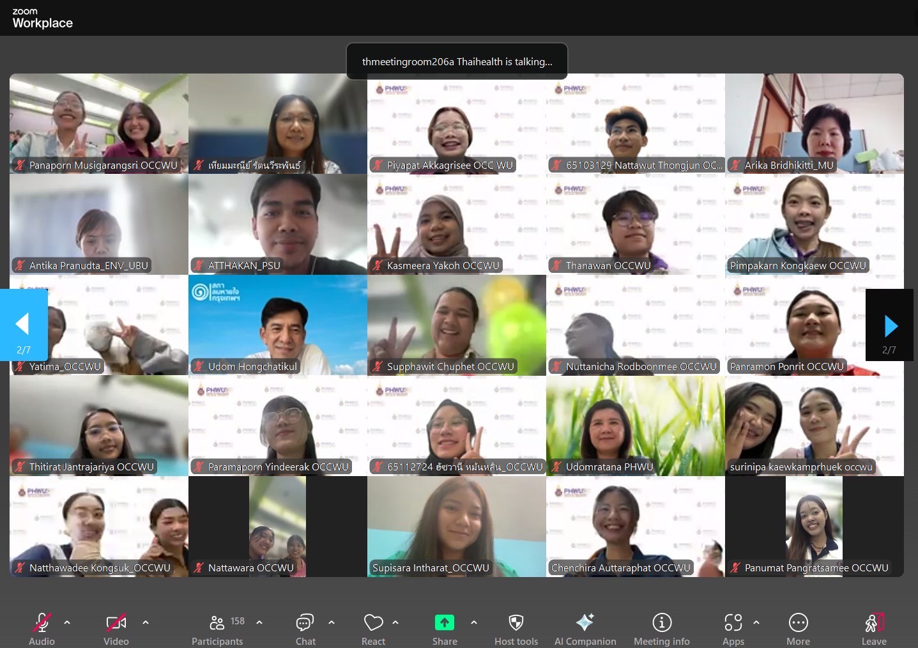Go to next gallery page arrow
The image size is (918, 648).
click(890, 326)
